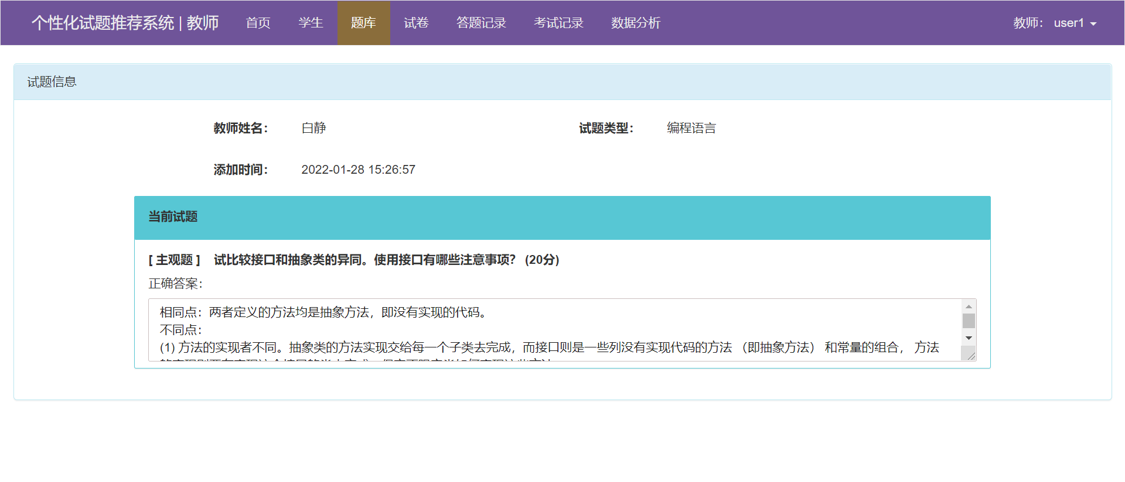Click the answer line starting 相同点
Viewport: 1125px width, 482px height.
click(323, 312)
